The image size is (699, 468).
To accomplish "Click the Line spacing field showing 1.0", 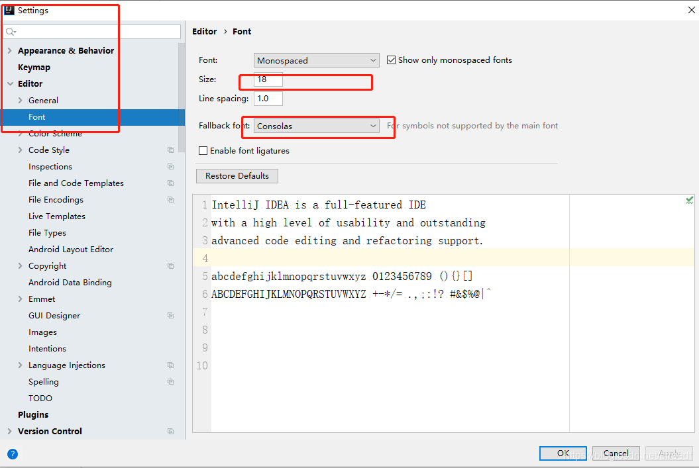I will (x=268, y=99).
